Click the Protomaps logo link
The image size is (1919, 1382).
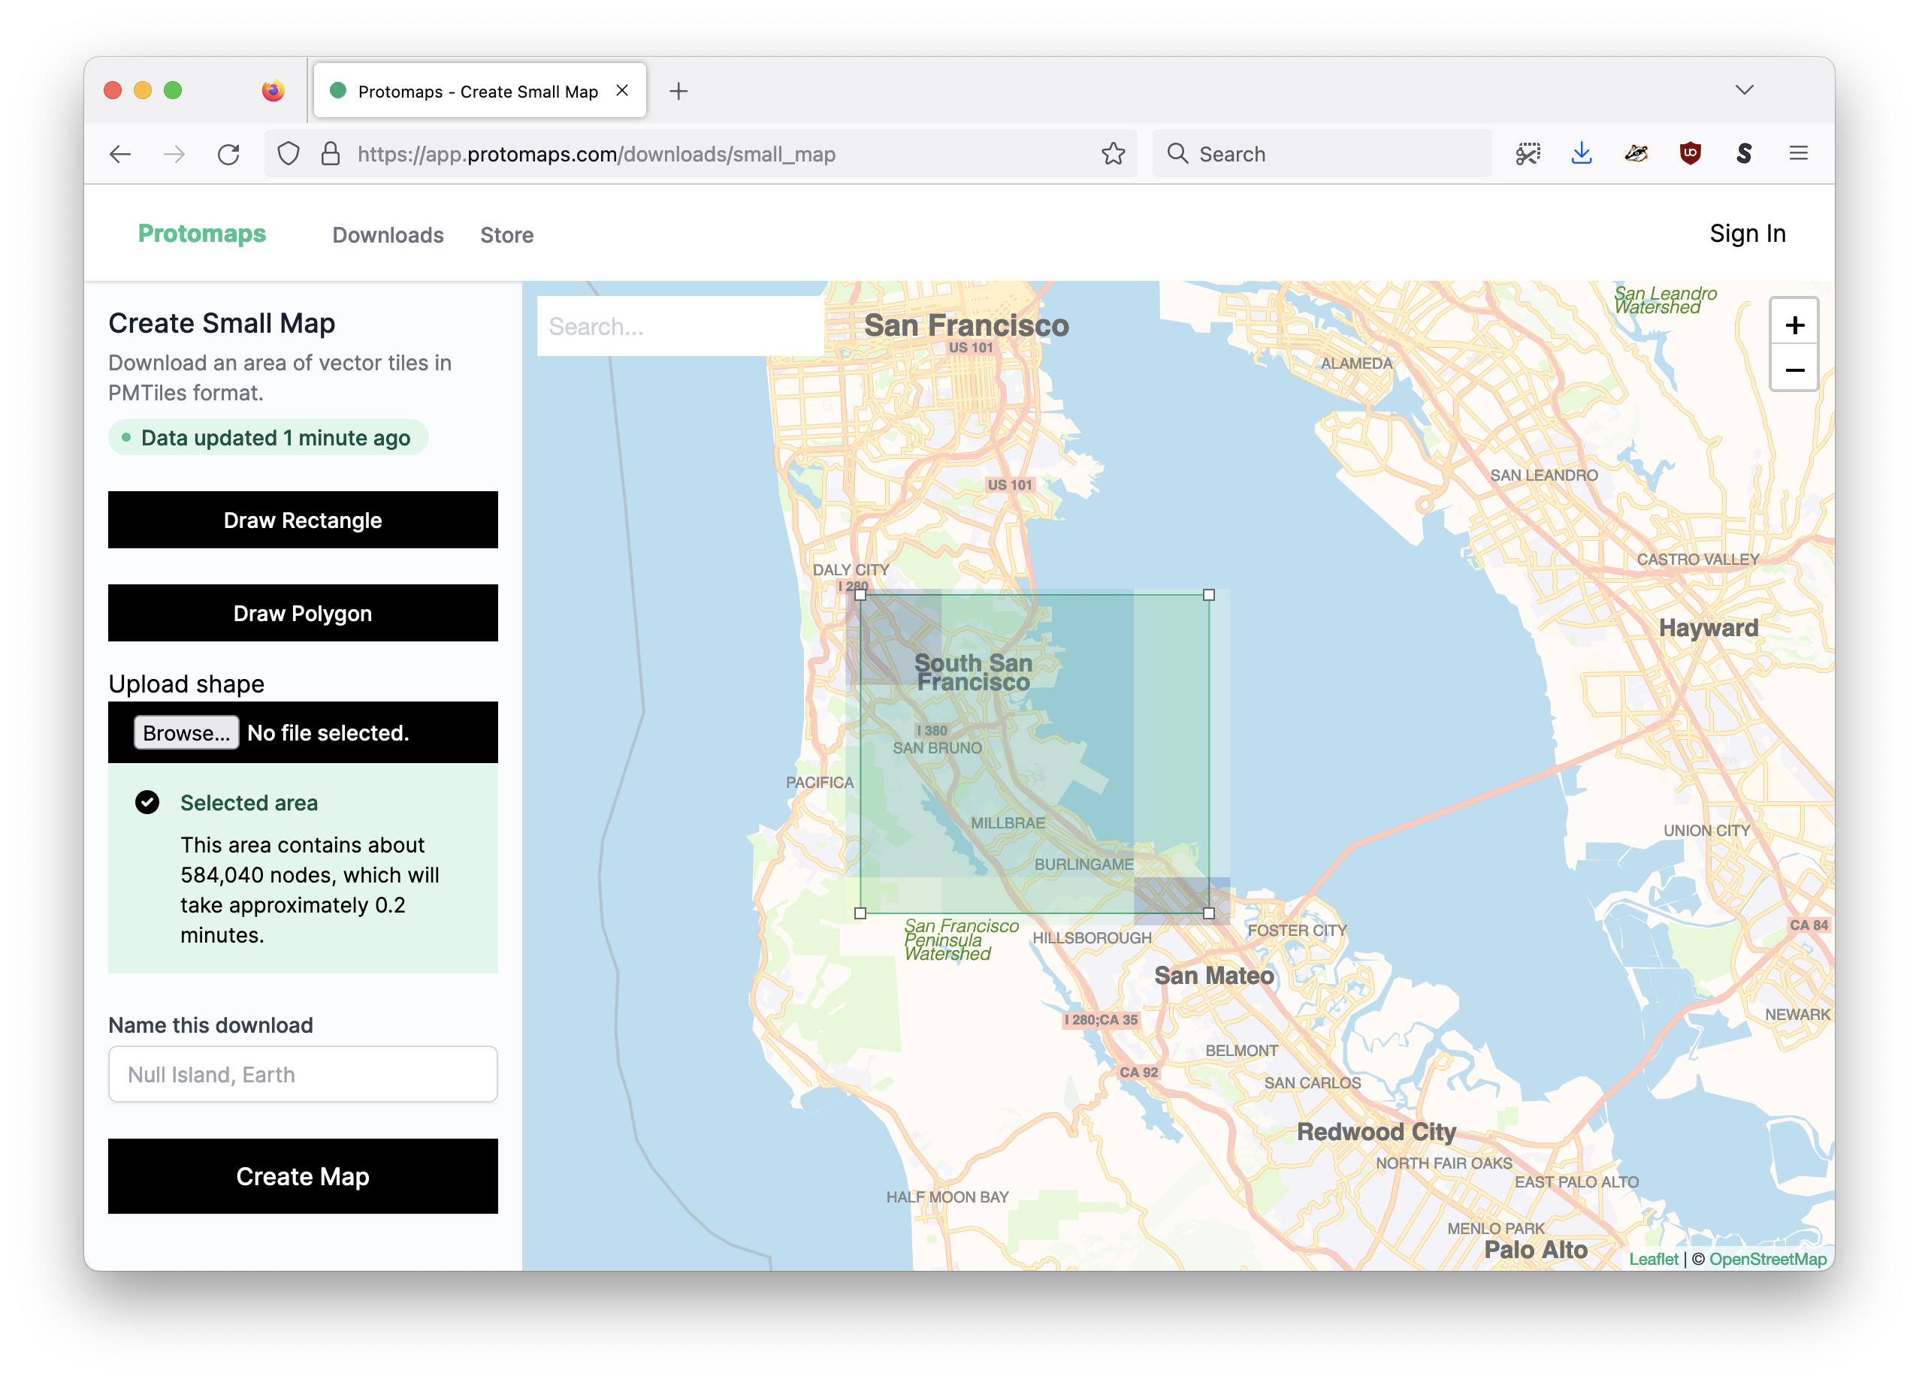pyautogui.click(x=202, y=234)
